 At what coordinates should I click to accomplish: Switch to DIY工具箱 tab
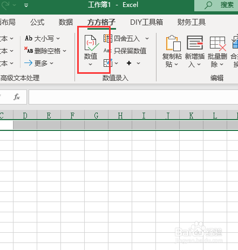pyautogui.click(x=146, y=23)
